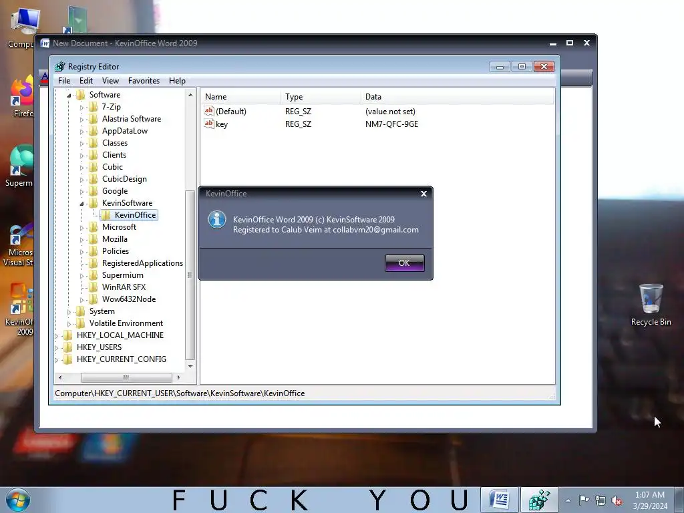Image resolution: width=684 pixels, height=513 pixels.
Task: Click the NM7-QFC-9GE data value
Action: click(391, 124)
